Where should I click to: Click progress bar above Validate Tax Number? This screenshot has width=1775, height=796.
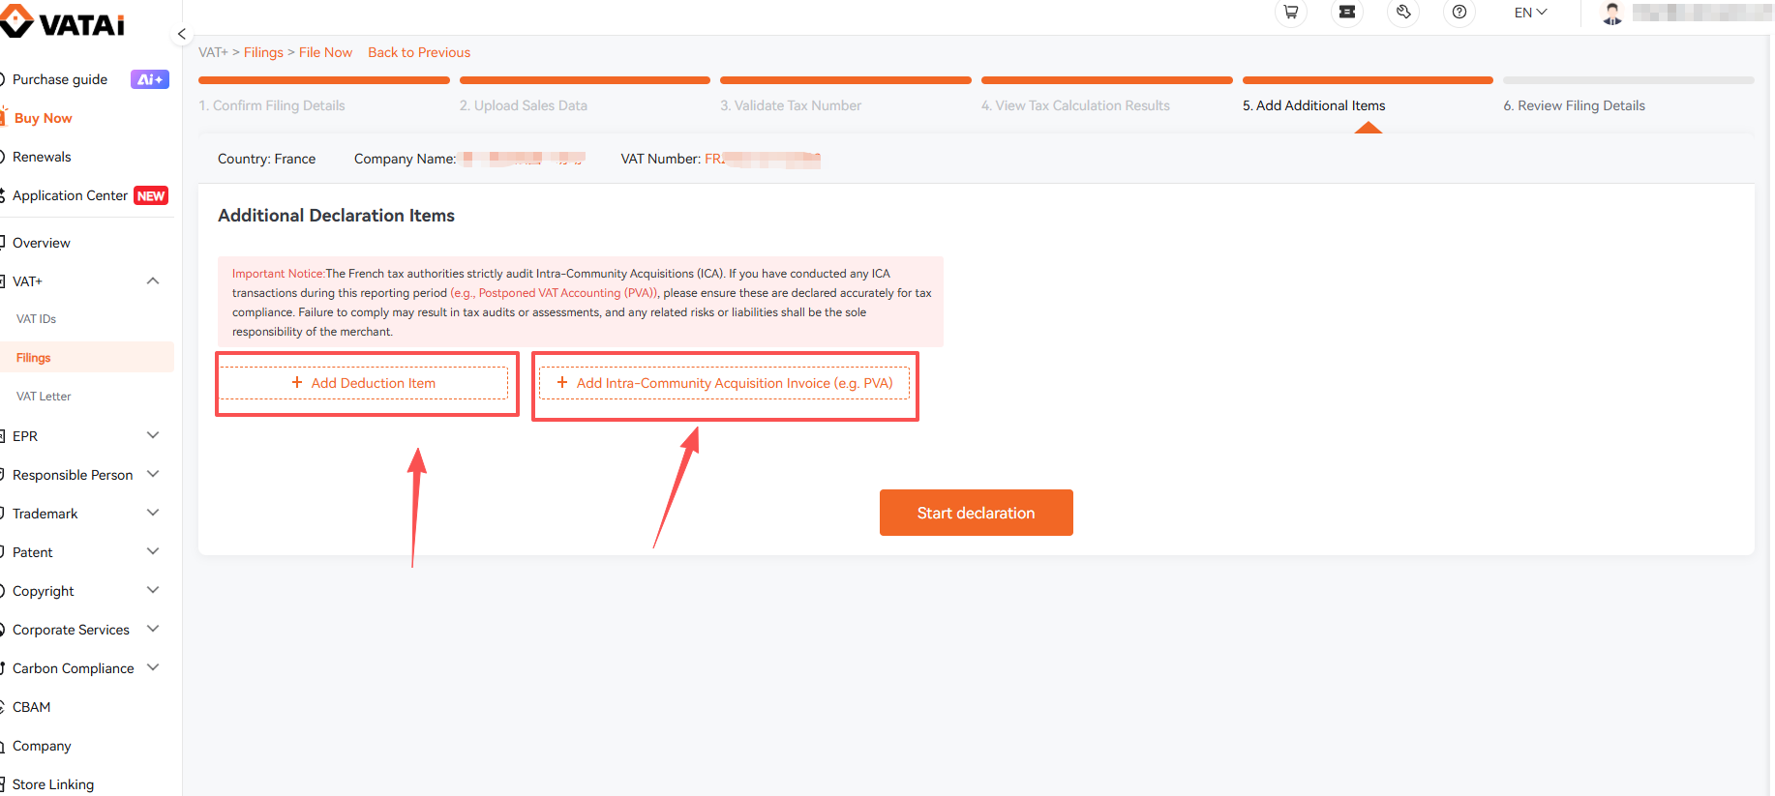pos(846,80)
